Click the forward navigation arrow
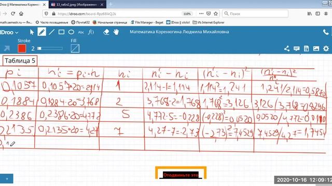The image size is (332, 186). point(5,14)
